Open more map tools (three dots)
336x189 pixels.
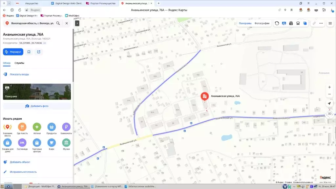pyautogui.click(x=321, y=23)
